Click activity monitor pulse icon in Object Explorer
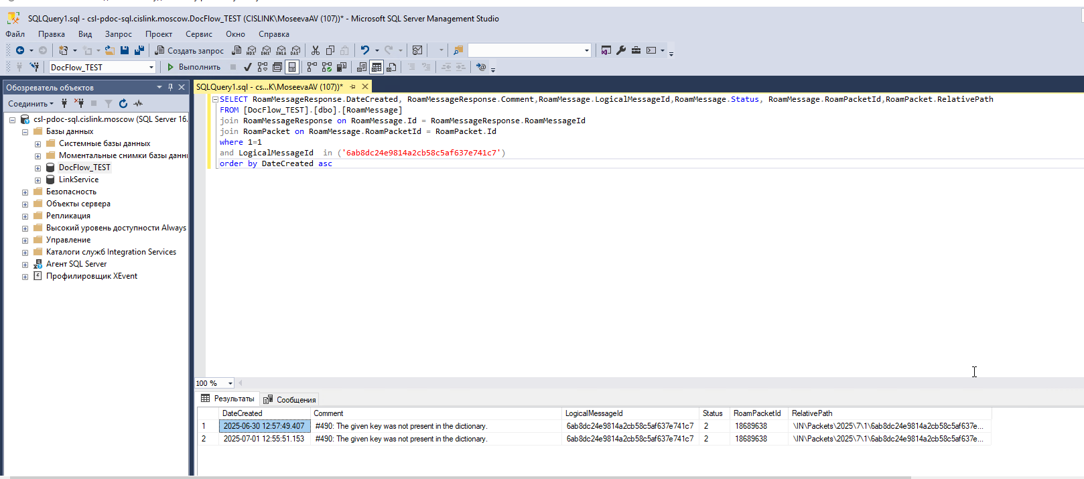The width and height of the screenshot is (1084, 479). point(138,103)
